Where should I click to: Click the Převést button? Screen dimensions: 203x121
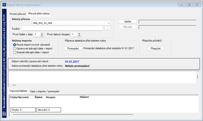click(x=128, y=27)
